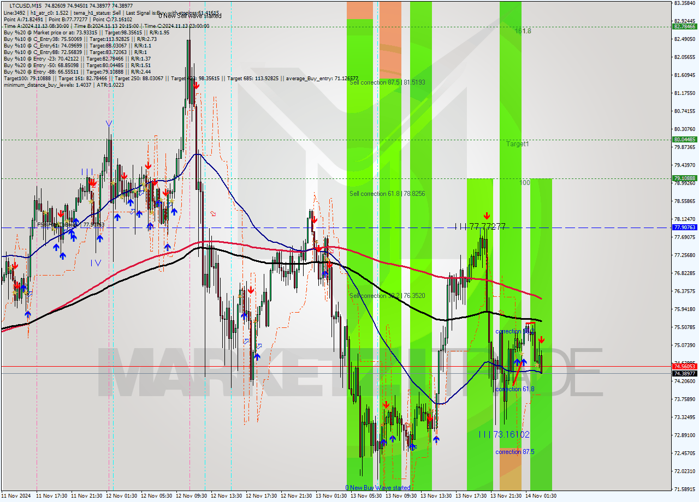The image size is (699, 502).
Task: Click the current price tag 74.38977
Action: (x=684, y=373)
